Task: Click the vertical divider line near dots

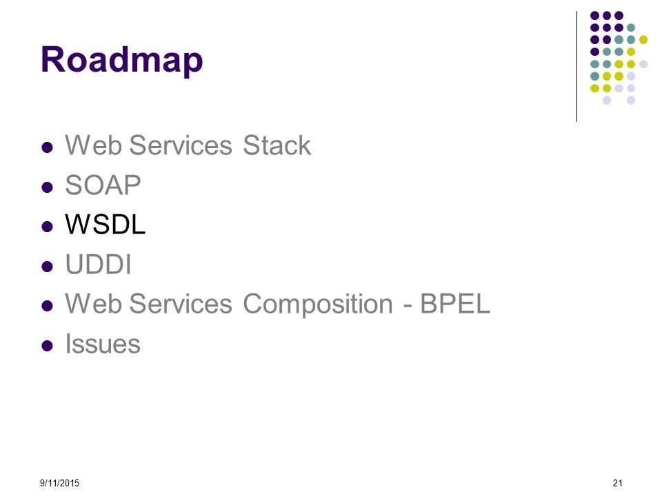Action: 576,67
